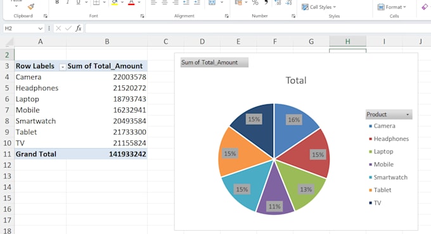Image resolution: width=431 pixels, height=234 pixels.
Task: Open the underline style dropdown arrow
Action: pyautogui.click(x=86, y=2)
